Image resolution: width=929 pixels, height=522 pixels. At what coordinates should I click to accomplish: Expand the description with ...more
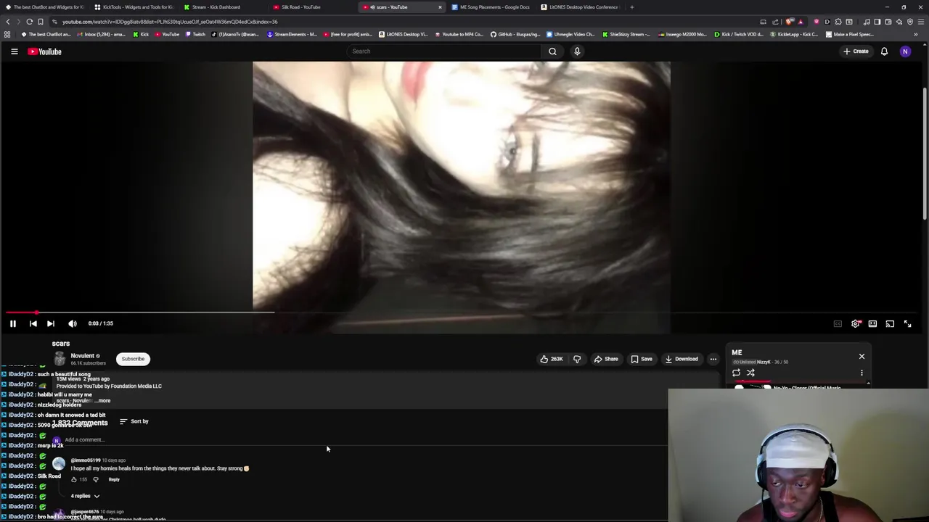point(103,400)
